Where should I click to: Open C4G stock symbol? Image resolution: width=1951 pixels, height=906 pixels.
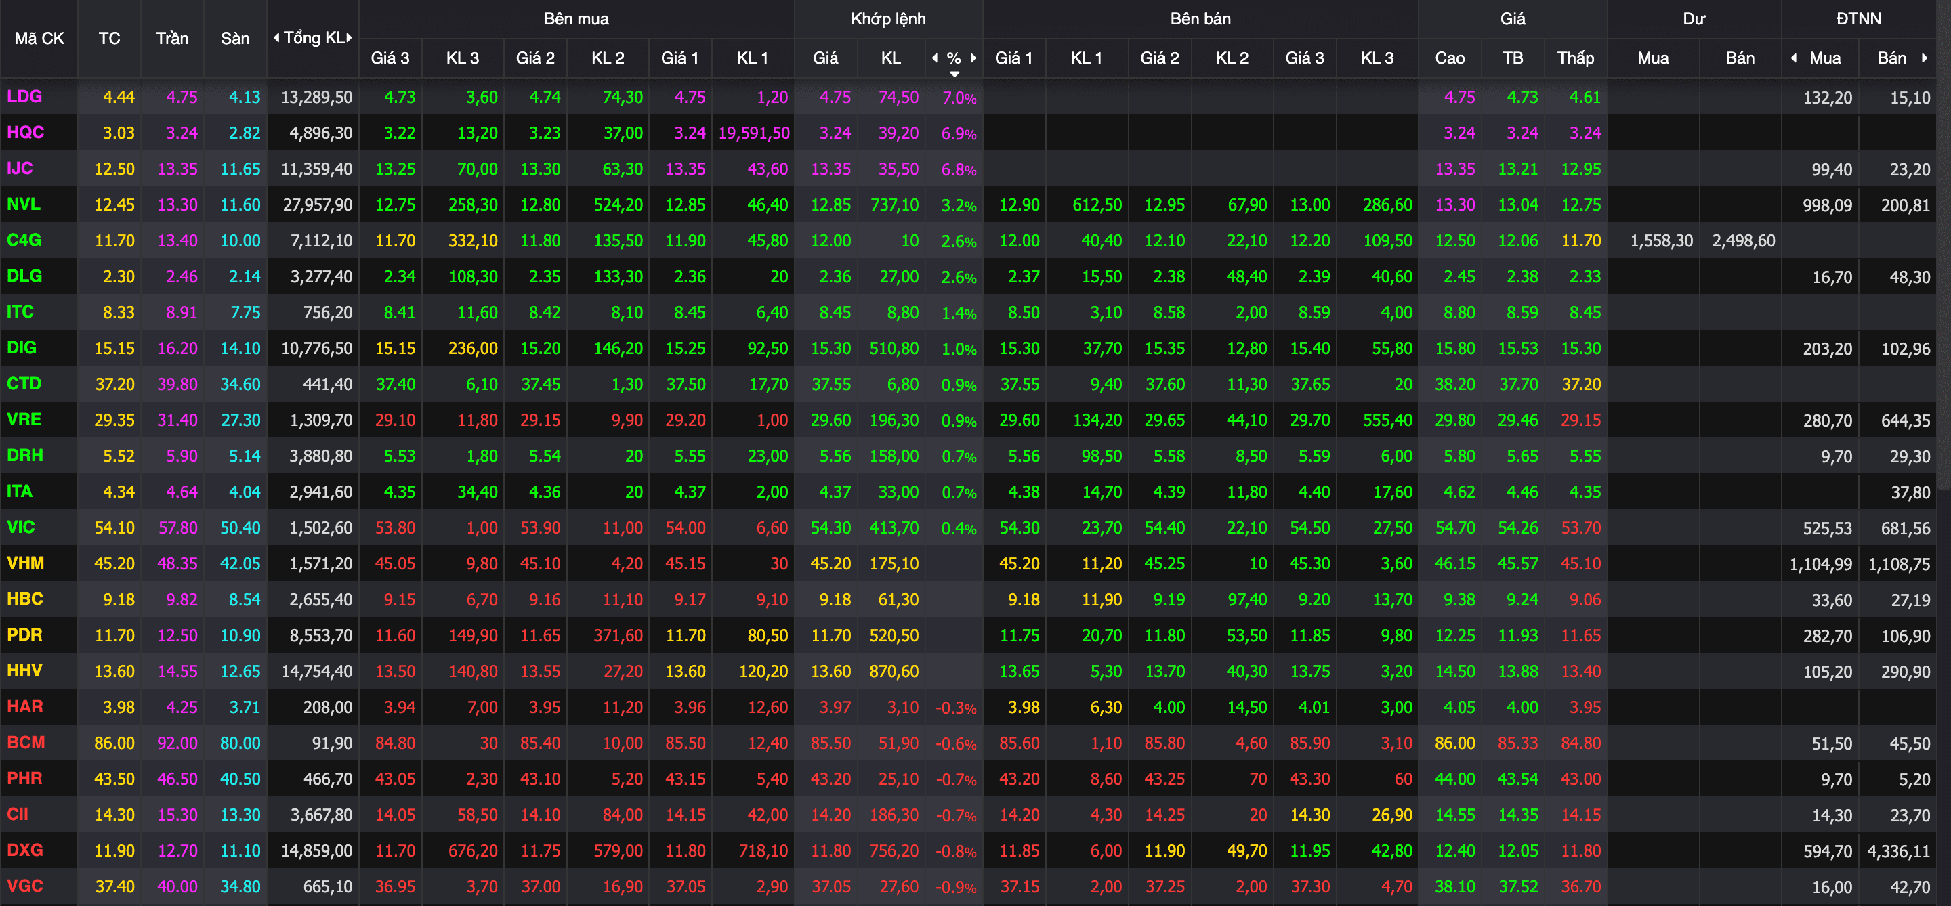(24, 240)
